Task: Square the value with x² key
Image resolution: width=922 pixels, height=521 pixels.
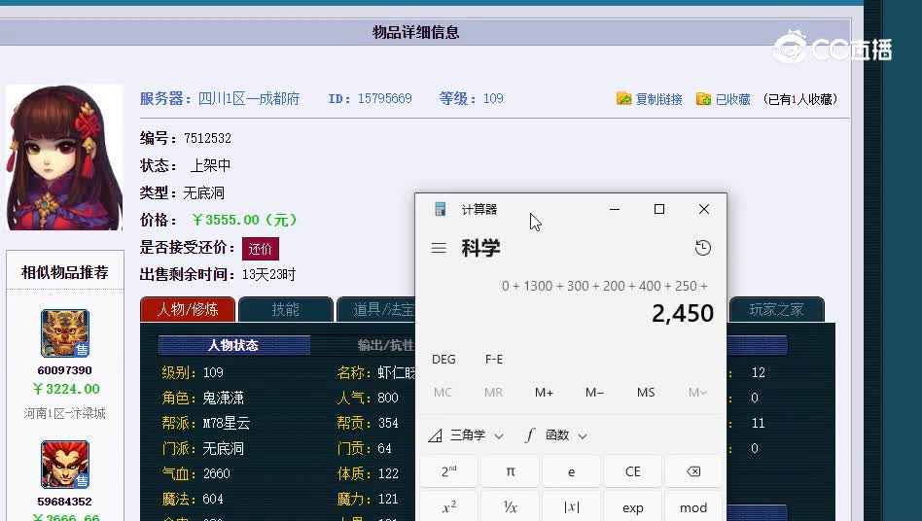Action: pos(448,506)
